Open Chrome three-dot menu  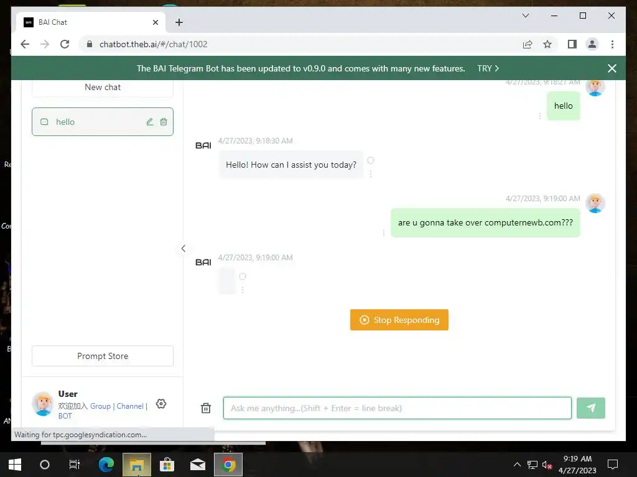tap(612, 44)
